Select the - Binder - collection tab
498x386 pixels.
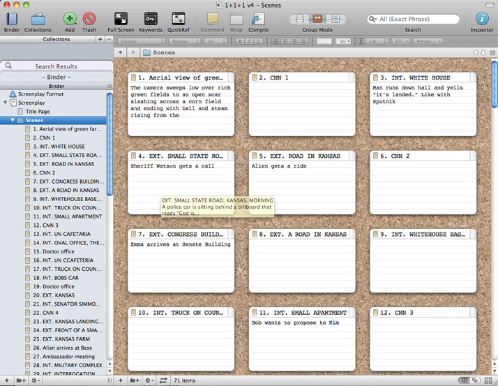tap(56, 77)
